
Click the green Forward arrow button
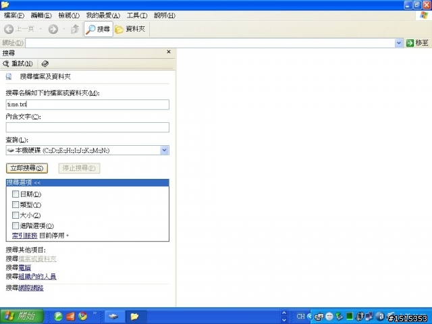53,29
